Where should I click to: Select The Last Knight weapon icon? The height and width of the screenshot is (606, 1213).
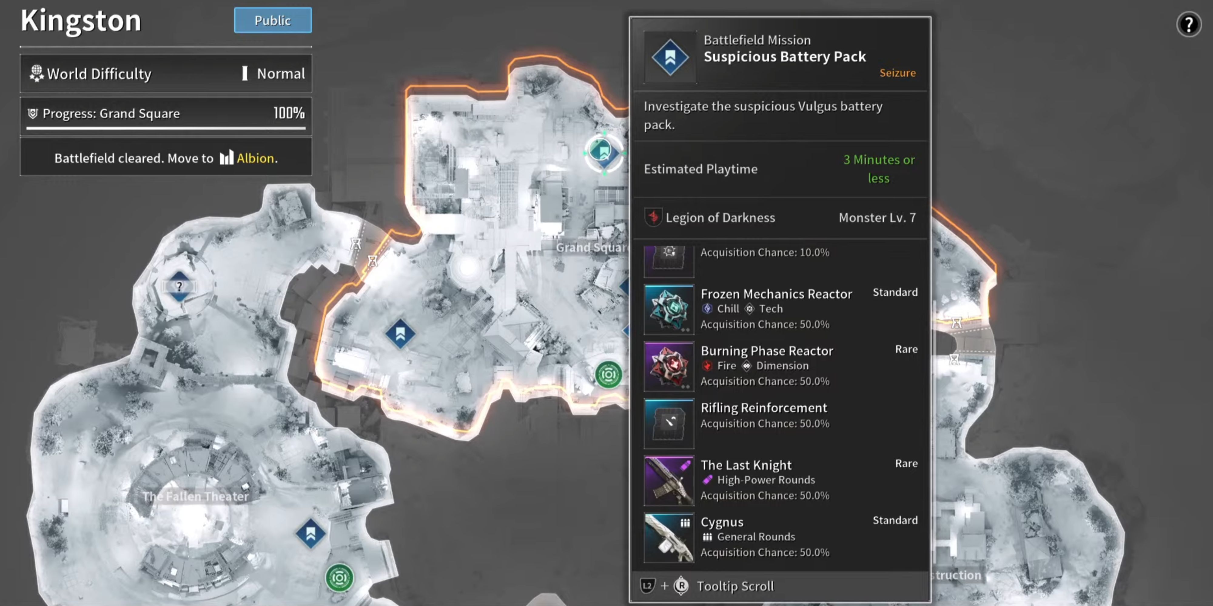pyautogui.click(x=668, y=480)
